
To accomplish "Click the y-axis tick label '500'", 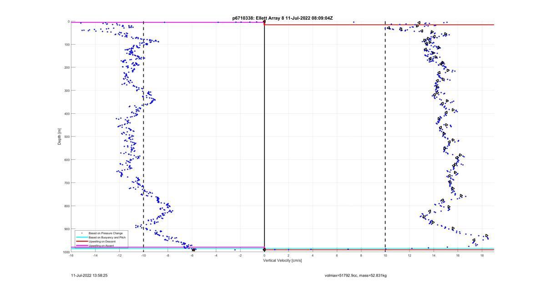I will 66,136.
